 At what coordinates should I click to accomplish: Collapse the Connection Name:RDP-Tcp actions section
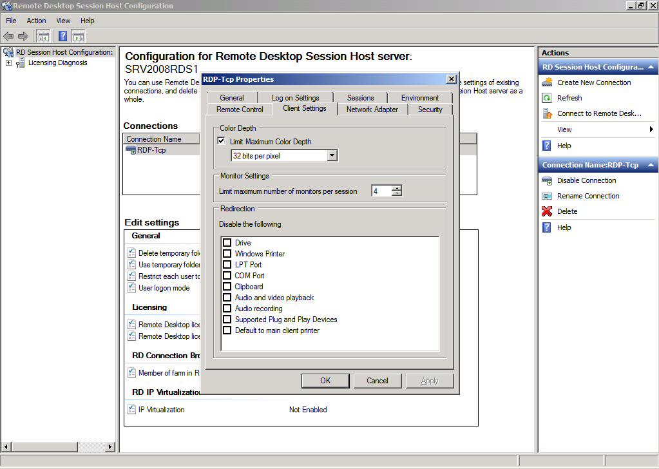click(x=651, y=165)
